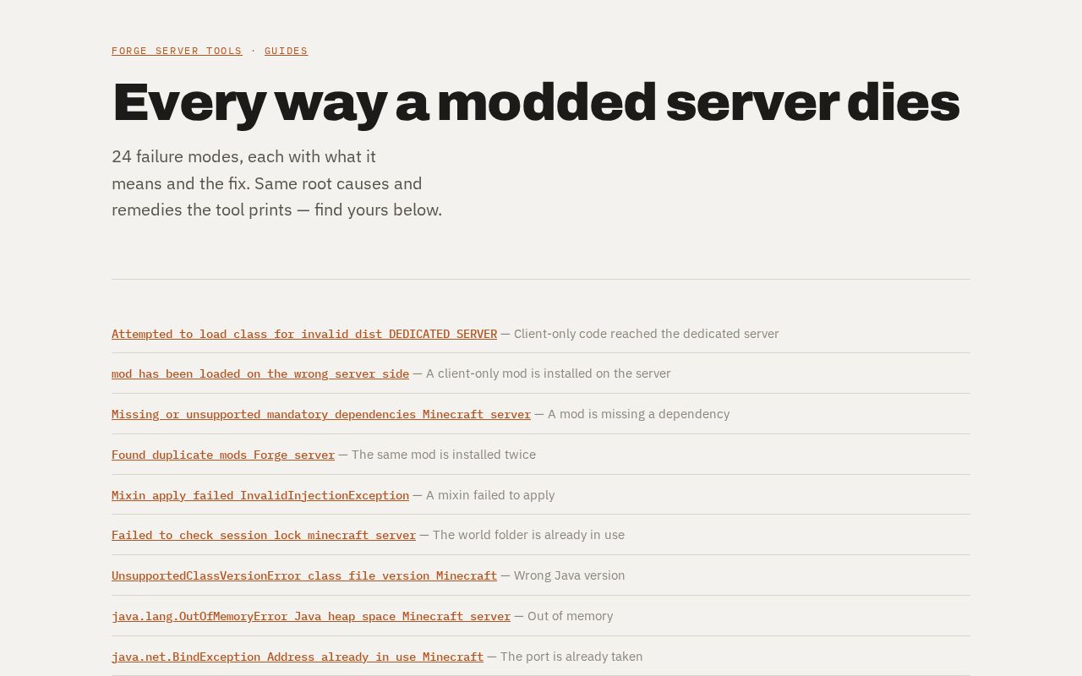Open 'mod has been loaded on the wrong server side' link
The width and height of the screenshot is (1082, 676).
pos(260,373)
